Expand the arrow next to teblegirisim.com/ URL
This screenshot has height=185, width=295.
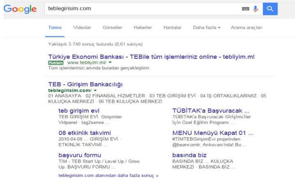[x=95, y=90]
